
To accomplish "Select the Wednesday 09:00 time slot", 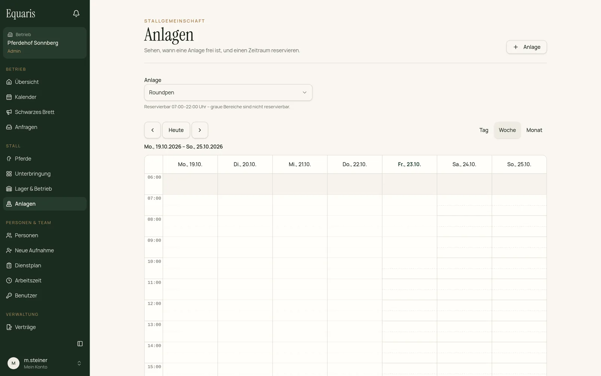I will (x=300, y=247).
